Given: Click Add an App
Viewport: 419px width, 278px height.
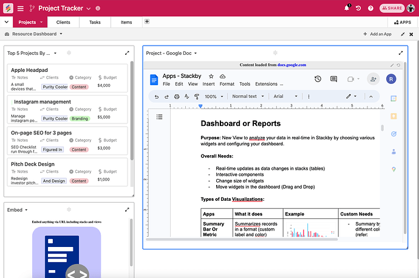Looking at the screenshot, I should pos(377,34).
